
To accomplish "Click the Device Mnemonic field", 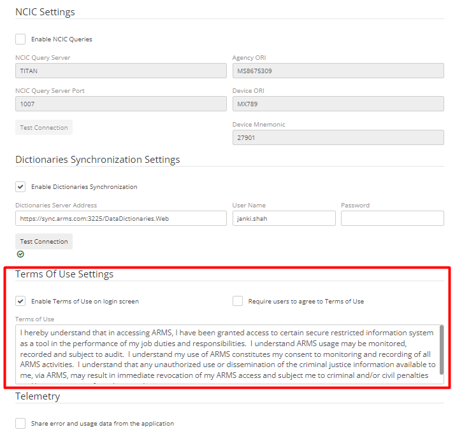I will click(x=338, y=137).
